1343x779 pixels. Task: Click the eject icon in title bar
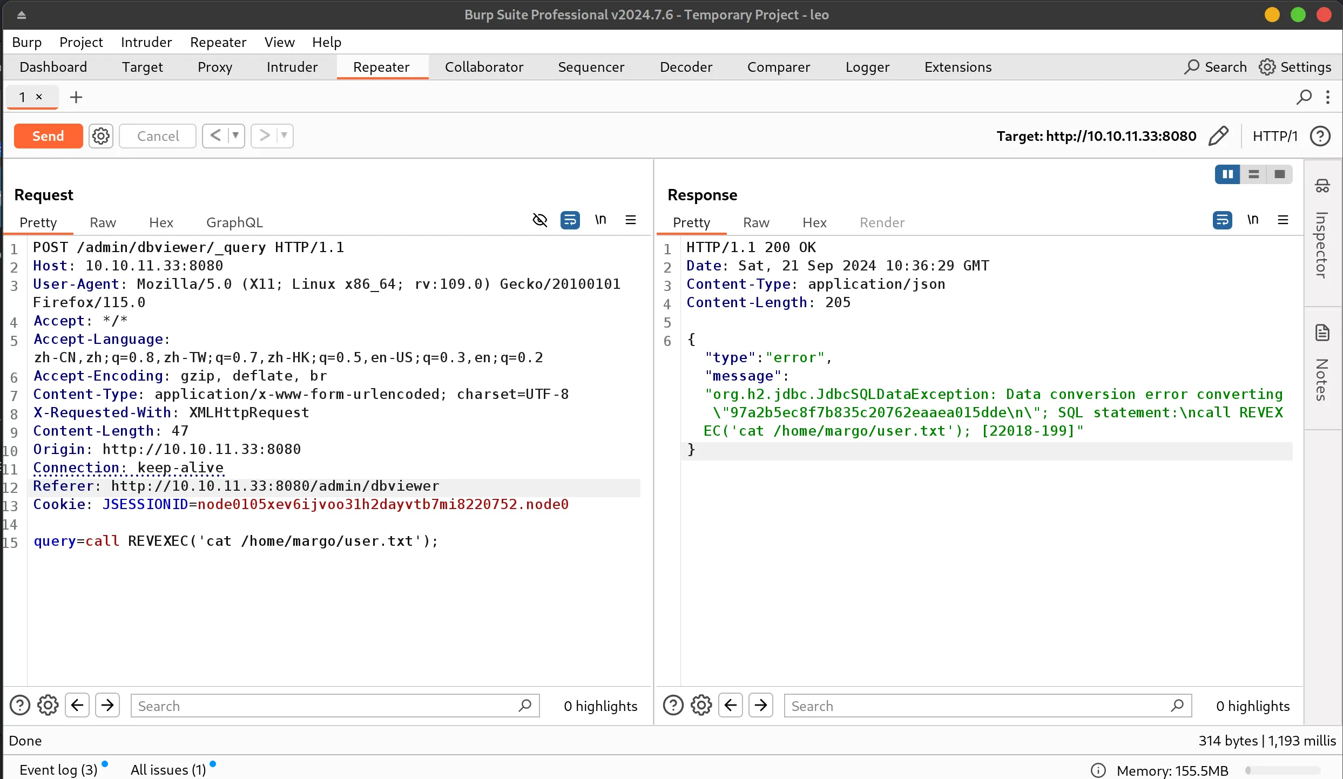point(22,15)
